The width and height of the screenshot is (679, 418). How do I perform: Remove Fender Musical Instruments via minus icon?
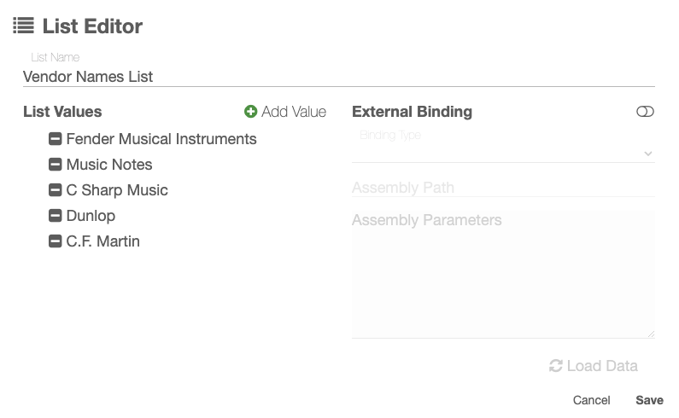click(56, 139)
